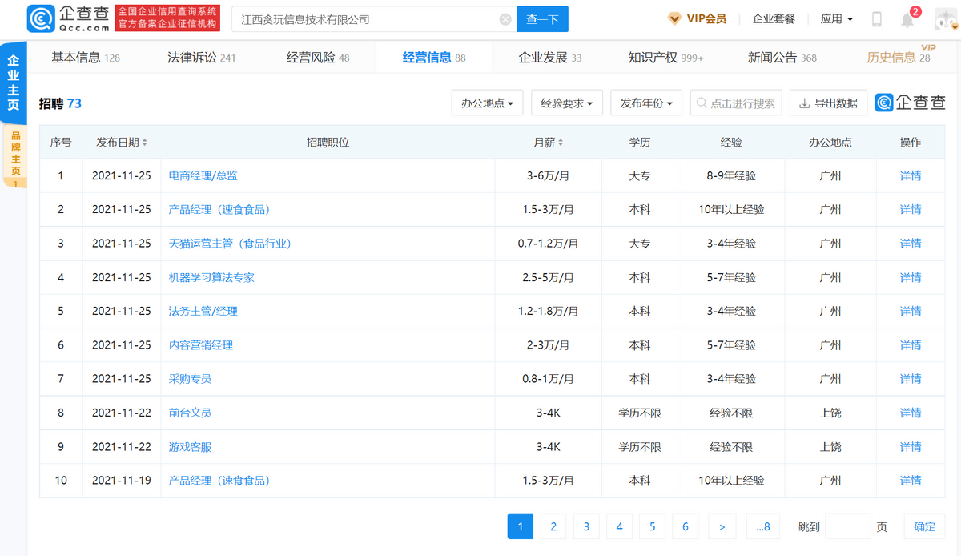Click the Qcc.com logo icon

42,18
